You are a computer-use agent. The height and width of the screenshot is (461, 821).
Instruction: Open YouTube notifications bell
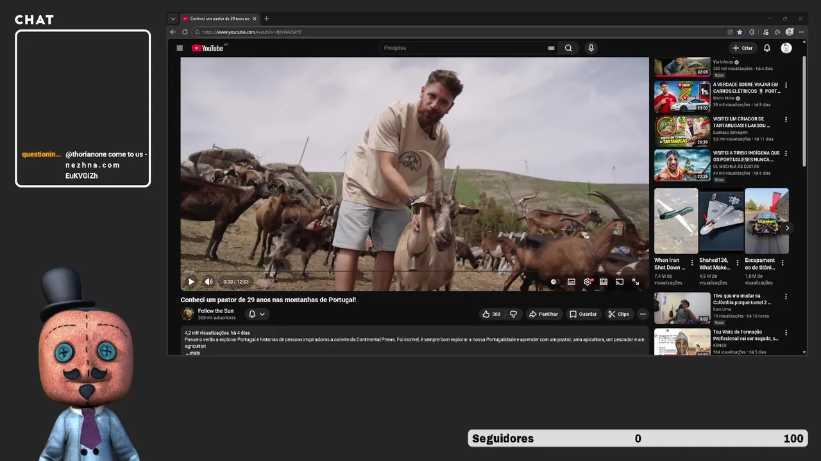pyautogui.click(x=766, y=48)
